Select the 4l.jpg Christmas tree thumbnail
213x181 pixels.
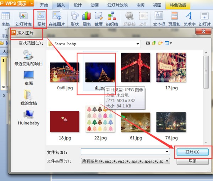coord(100,73)
